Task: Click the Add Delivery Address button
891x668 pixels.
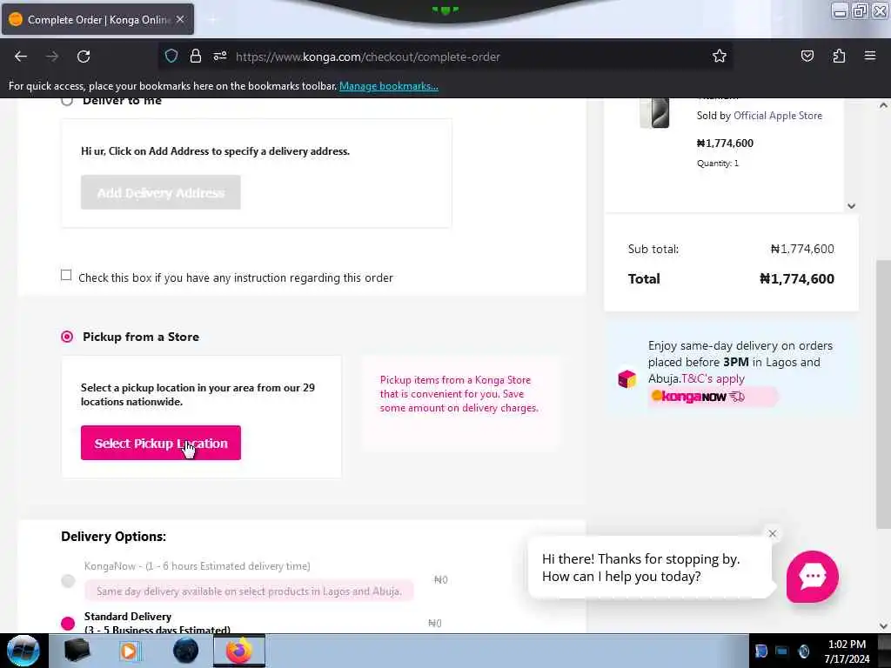Action: pyautogui.click(x=161, y=192)
